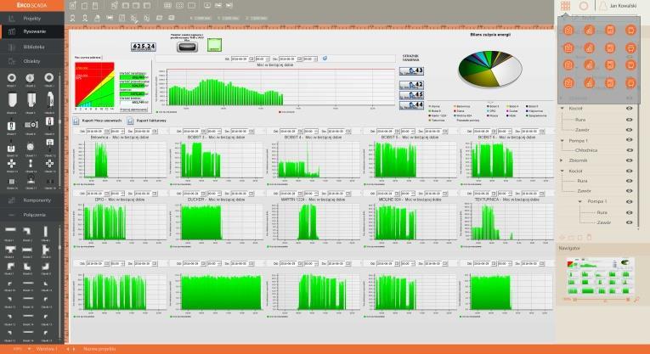Screen dimensions: 650x354
Task: Open the Jan Kowalski user menu
Action: [x=623, y=6]
